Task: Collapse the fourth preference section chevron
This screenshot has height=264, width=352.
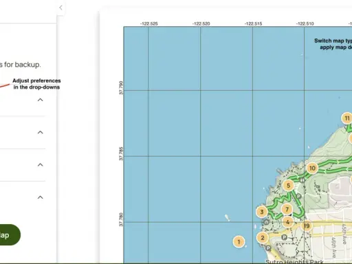Action: tap(41, 197)
